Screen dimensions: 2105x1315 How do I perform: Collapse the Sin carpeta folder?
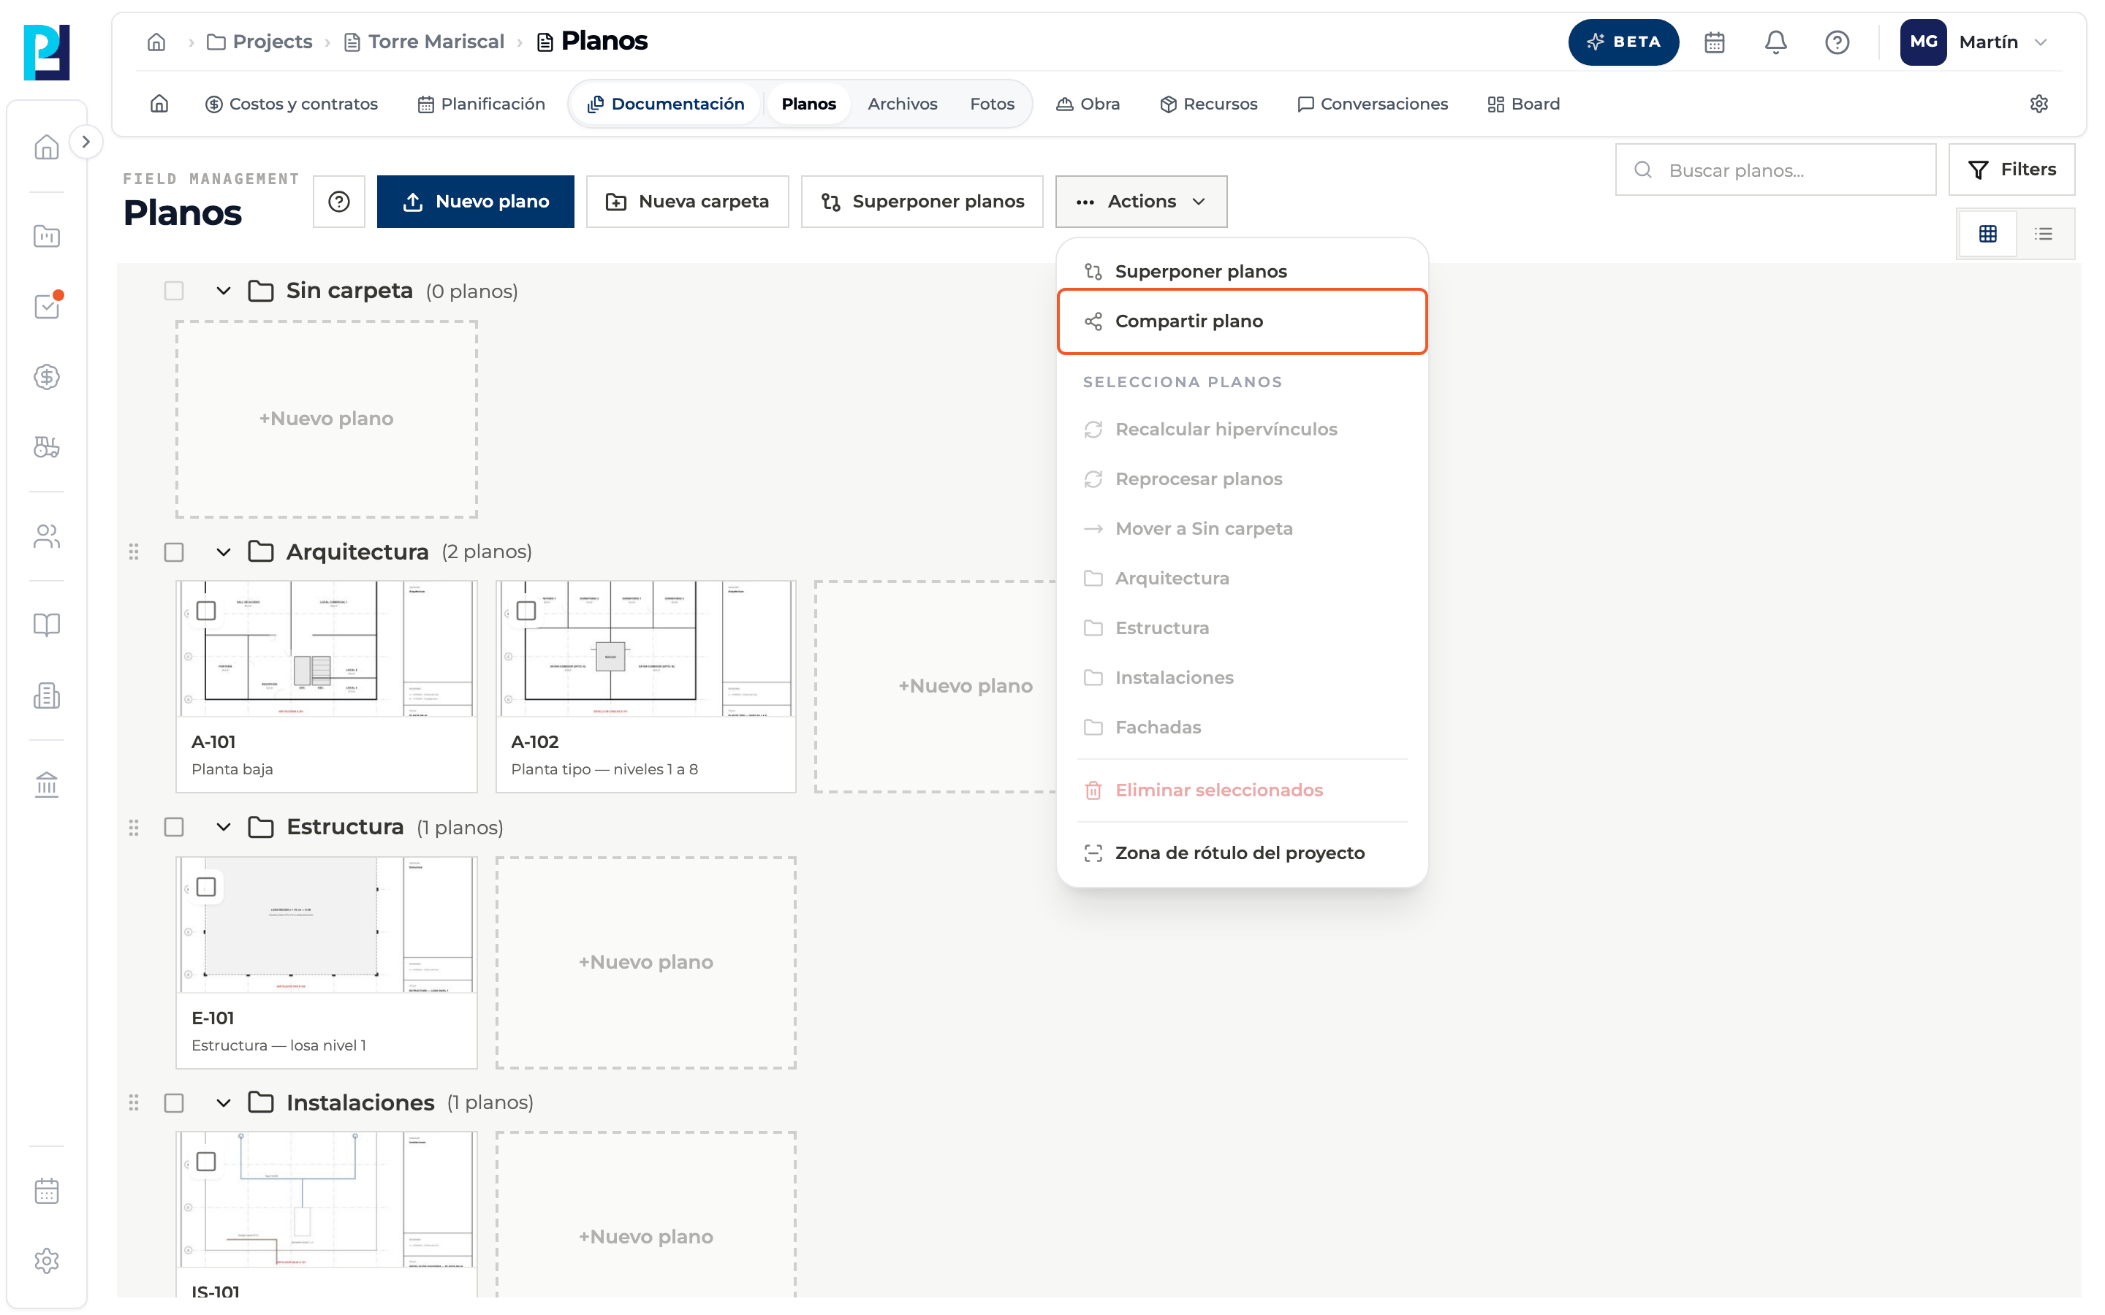coord(224,291)
